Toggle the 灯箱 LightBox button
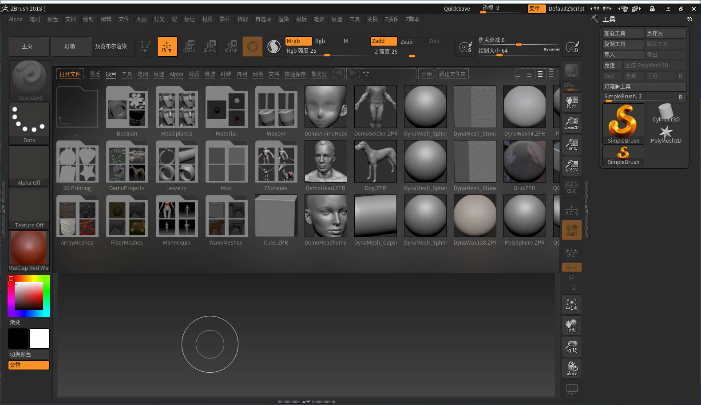This screenshot has height=405, width=701. (x=71, y=47)
